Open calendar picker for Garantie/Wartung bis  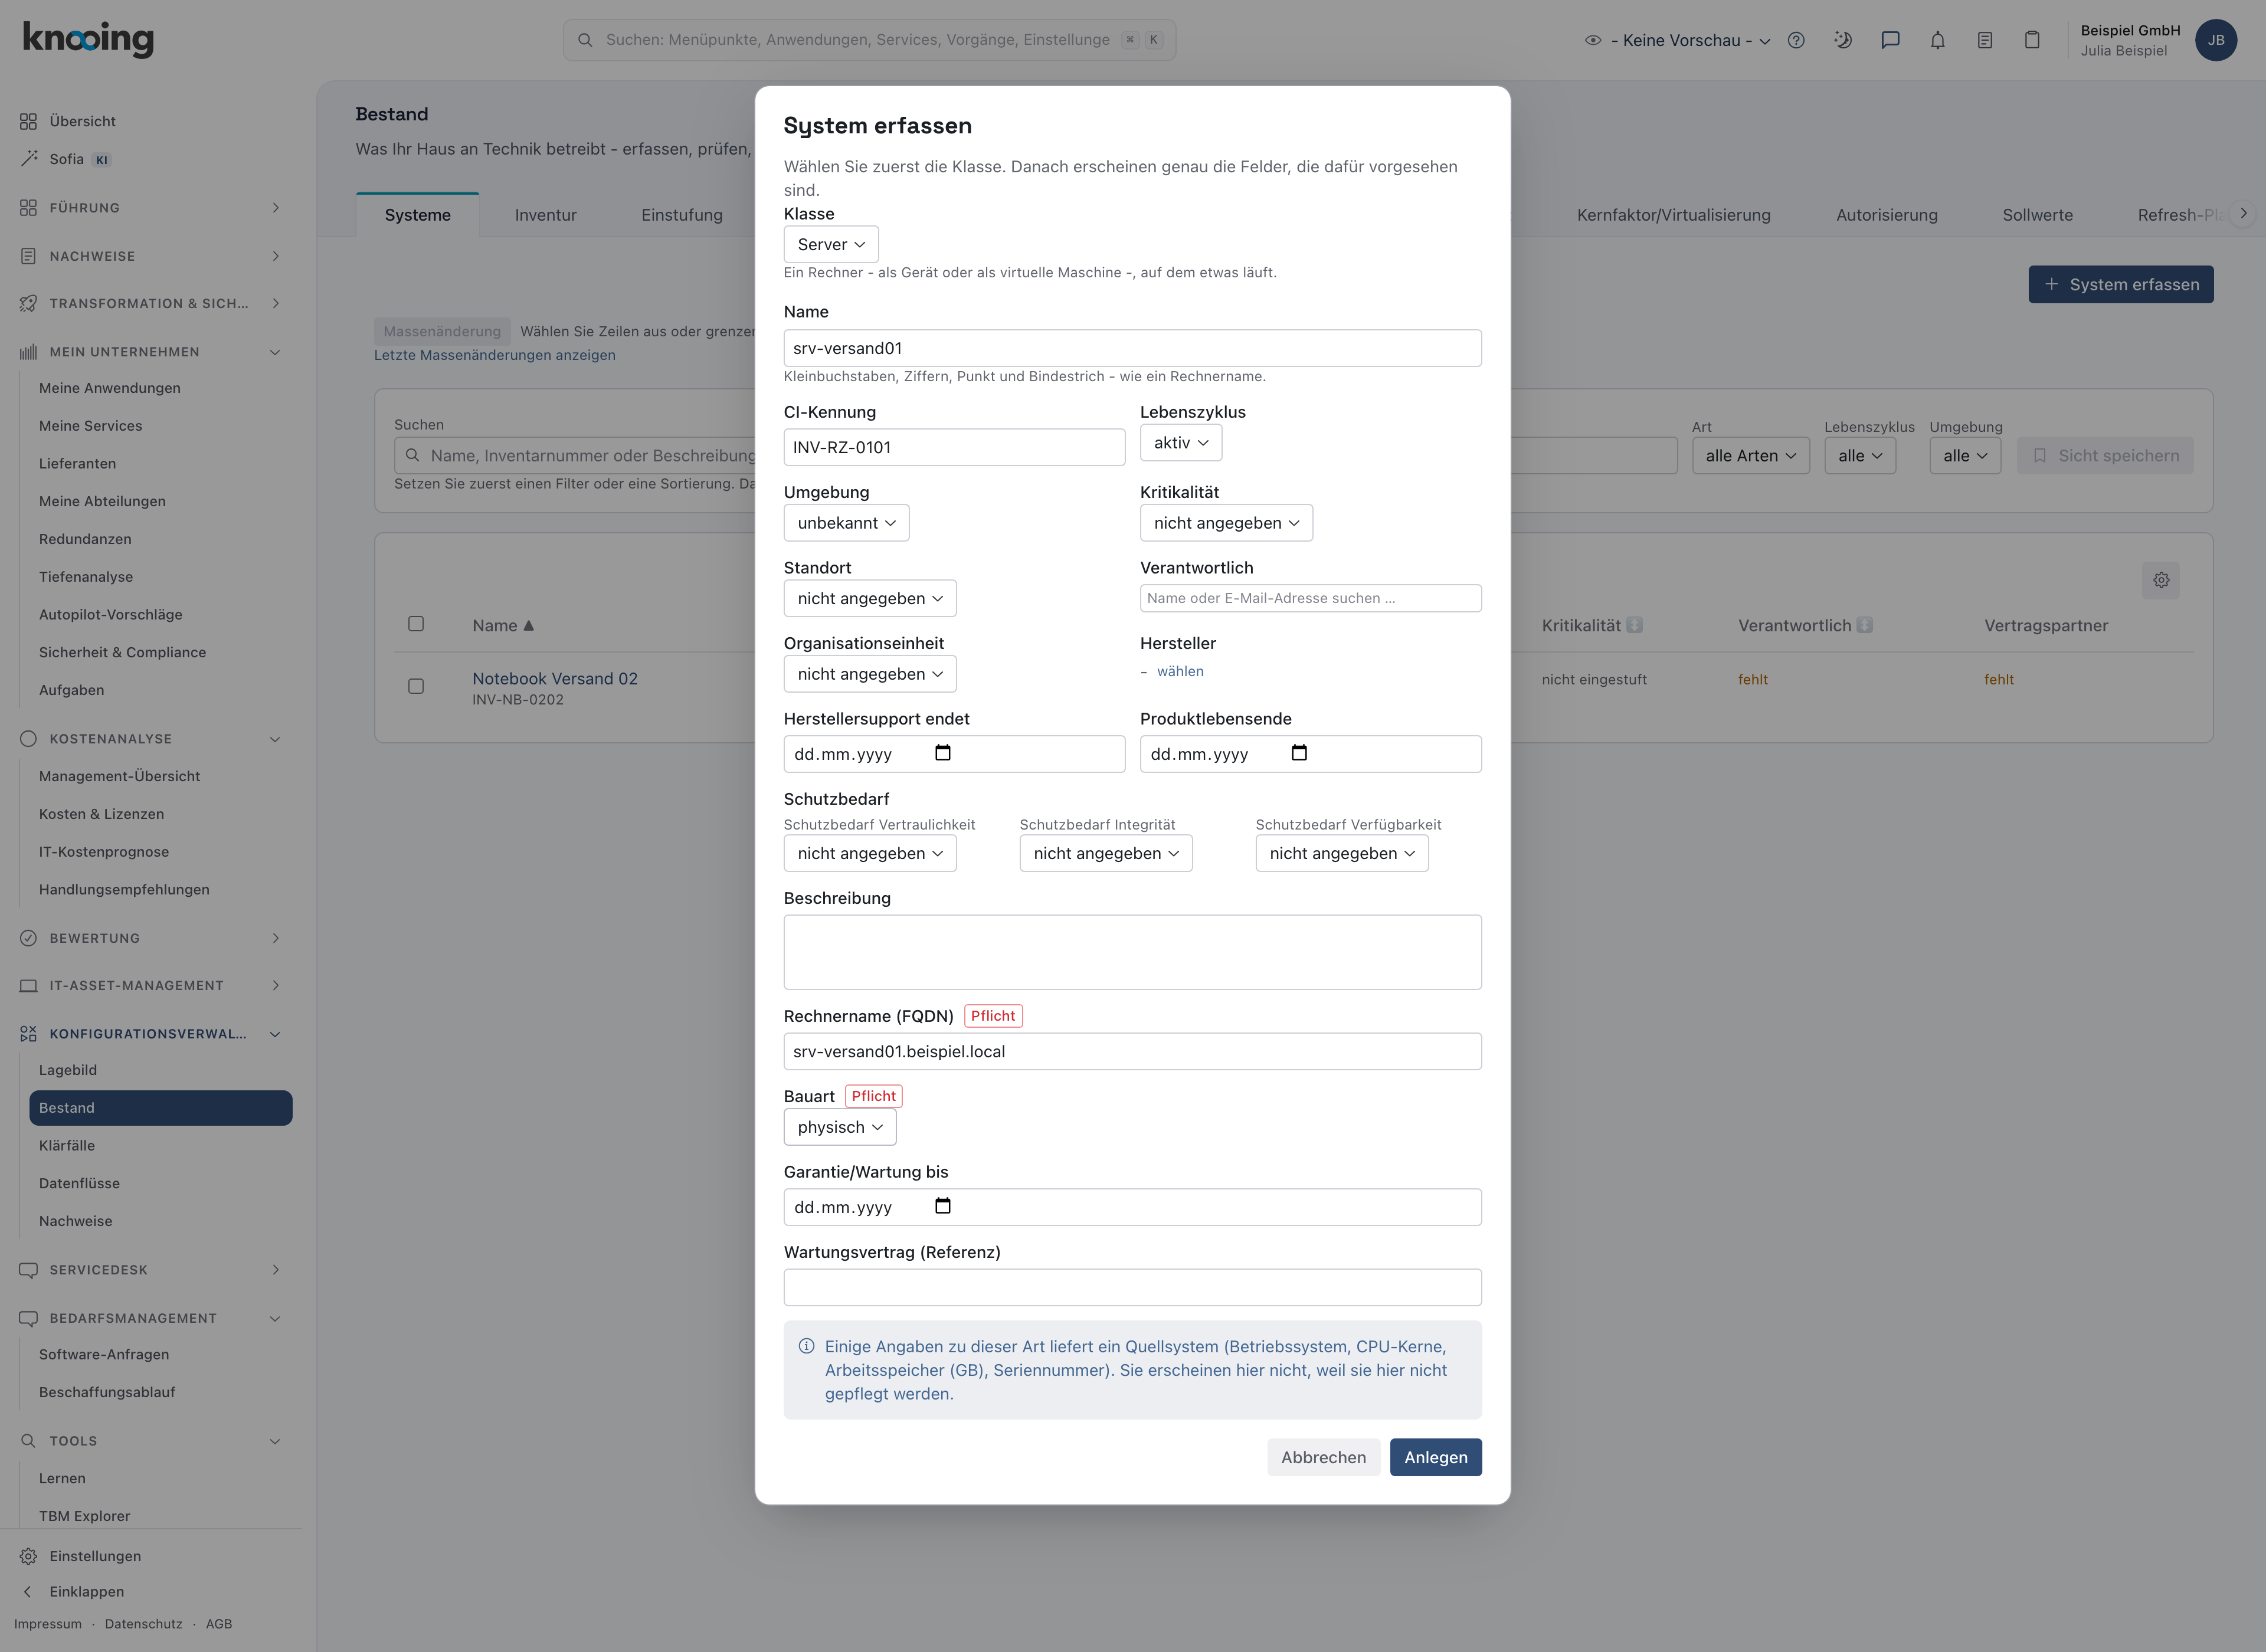pos(942,1206)
